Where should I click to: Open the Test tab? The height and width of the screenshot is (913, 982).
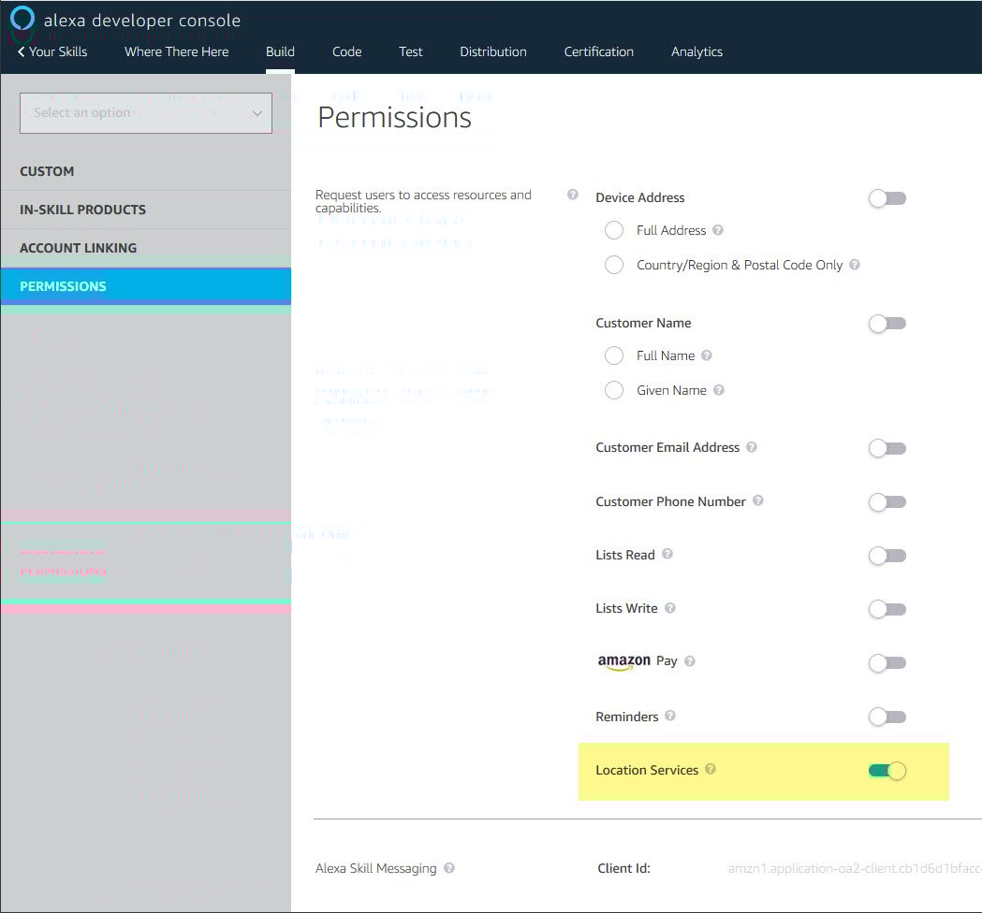(x=411, y=51)
